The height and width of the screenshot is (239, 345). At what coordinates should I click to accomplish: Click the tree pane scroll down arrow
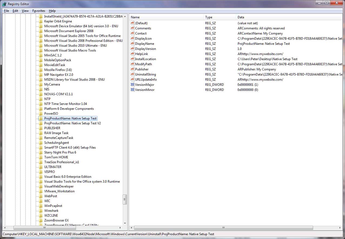125,223
